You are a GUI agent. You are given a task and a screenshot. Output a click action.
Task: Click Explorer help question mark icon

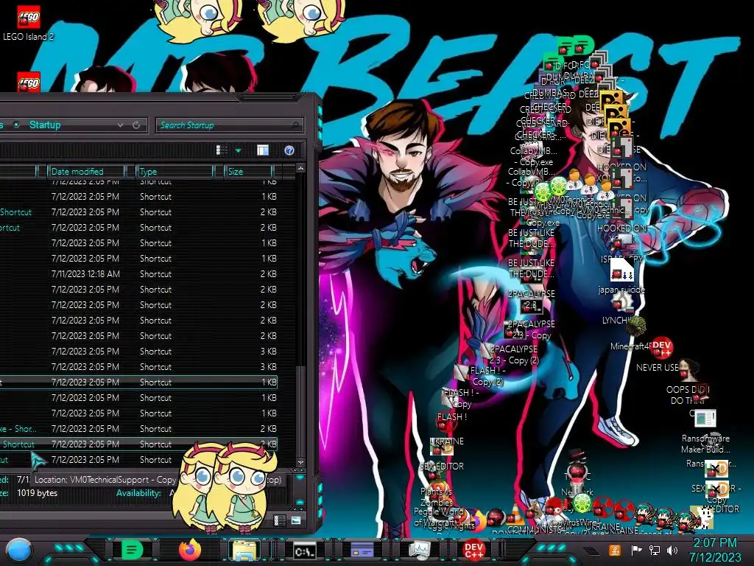289,150
